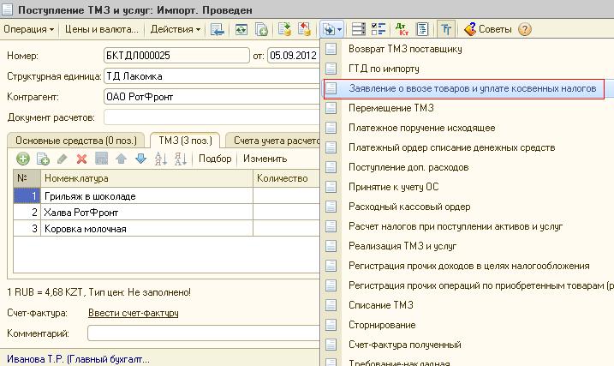The width and height of the screenshot is (614, 366).
Task: Select Заявление о ввозе товаров menu item
Action: pyautogui.click(x=472, y=88)
